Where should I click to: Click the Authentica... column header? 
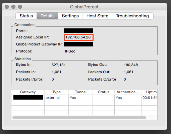128,92
